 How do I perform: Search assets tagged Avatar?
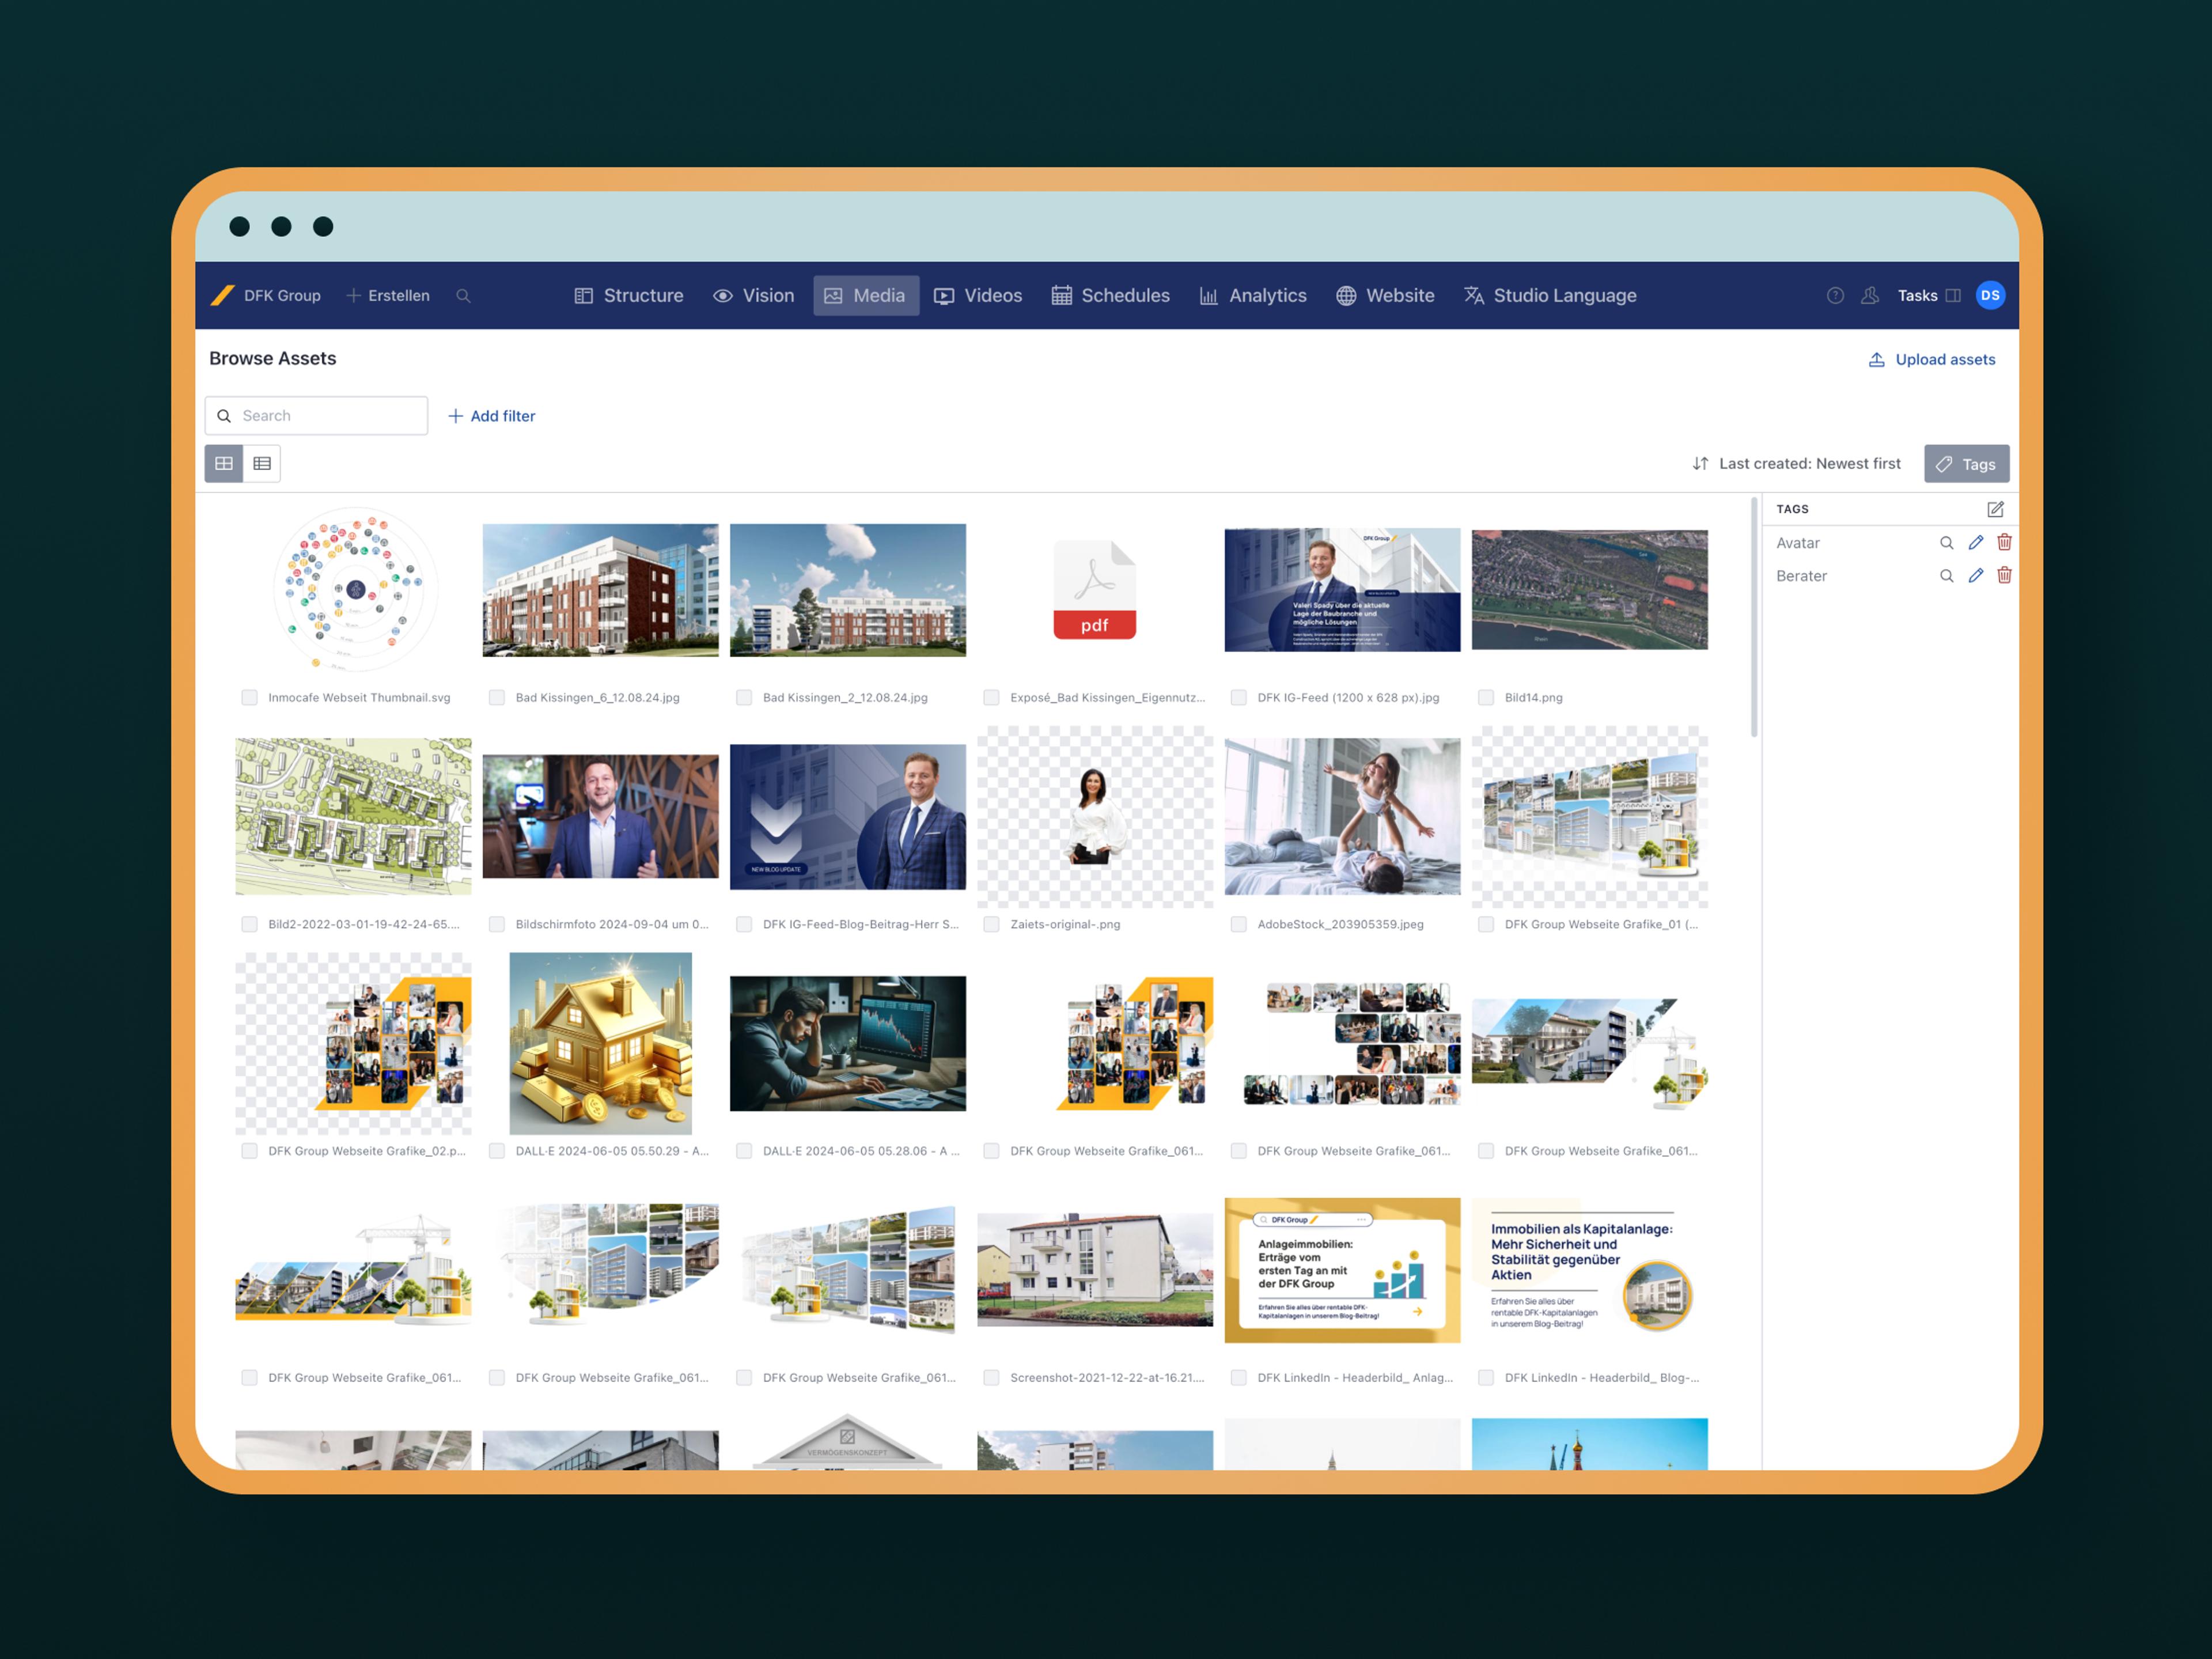pos(1946,543)
